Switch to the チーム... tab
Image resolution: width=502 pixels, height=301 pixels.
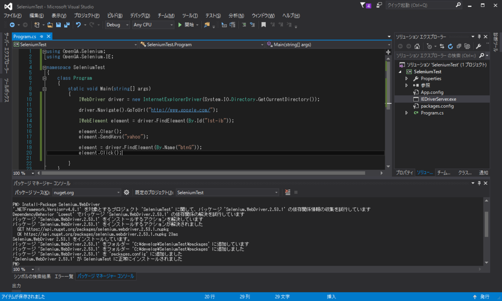pyautogui.click(x=444, y=173)
